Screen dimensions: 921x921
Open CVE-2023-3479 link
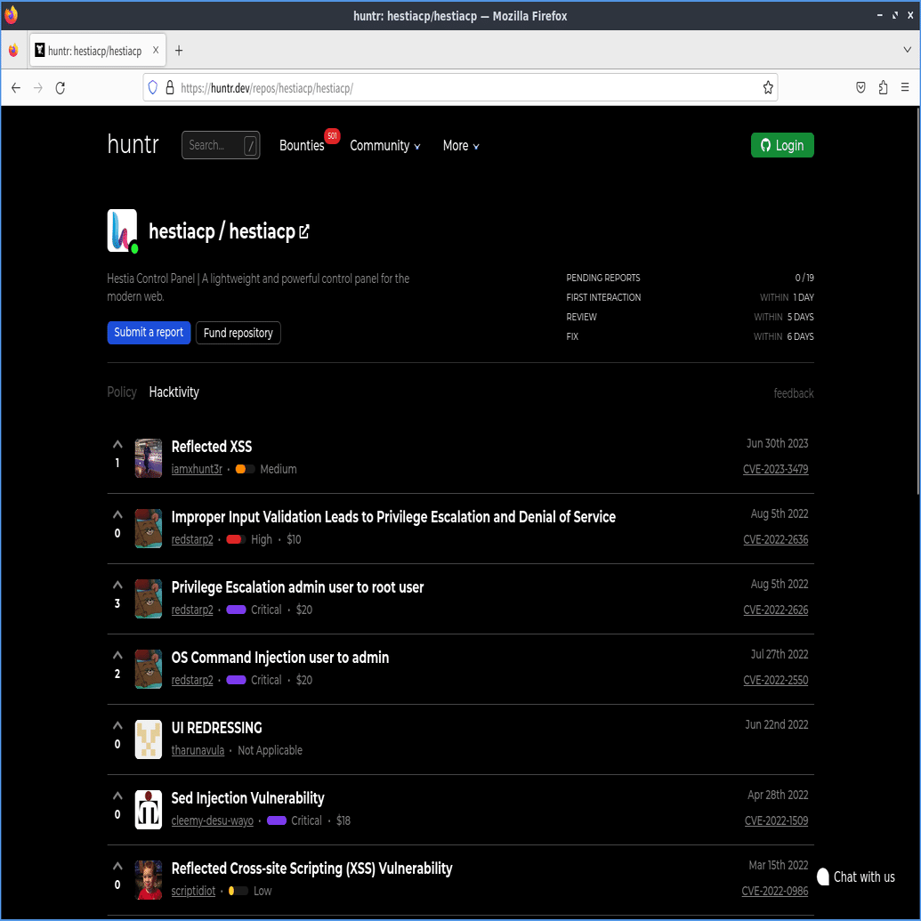(x=775, y=469)
